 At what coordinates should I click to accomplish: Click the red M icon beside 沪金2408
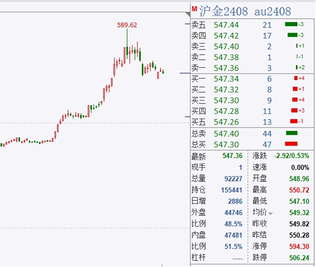coord(194,9)
